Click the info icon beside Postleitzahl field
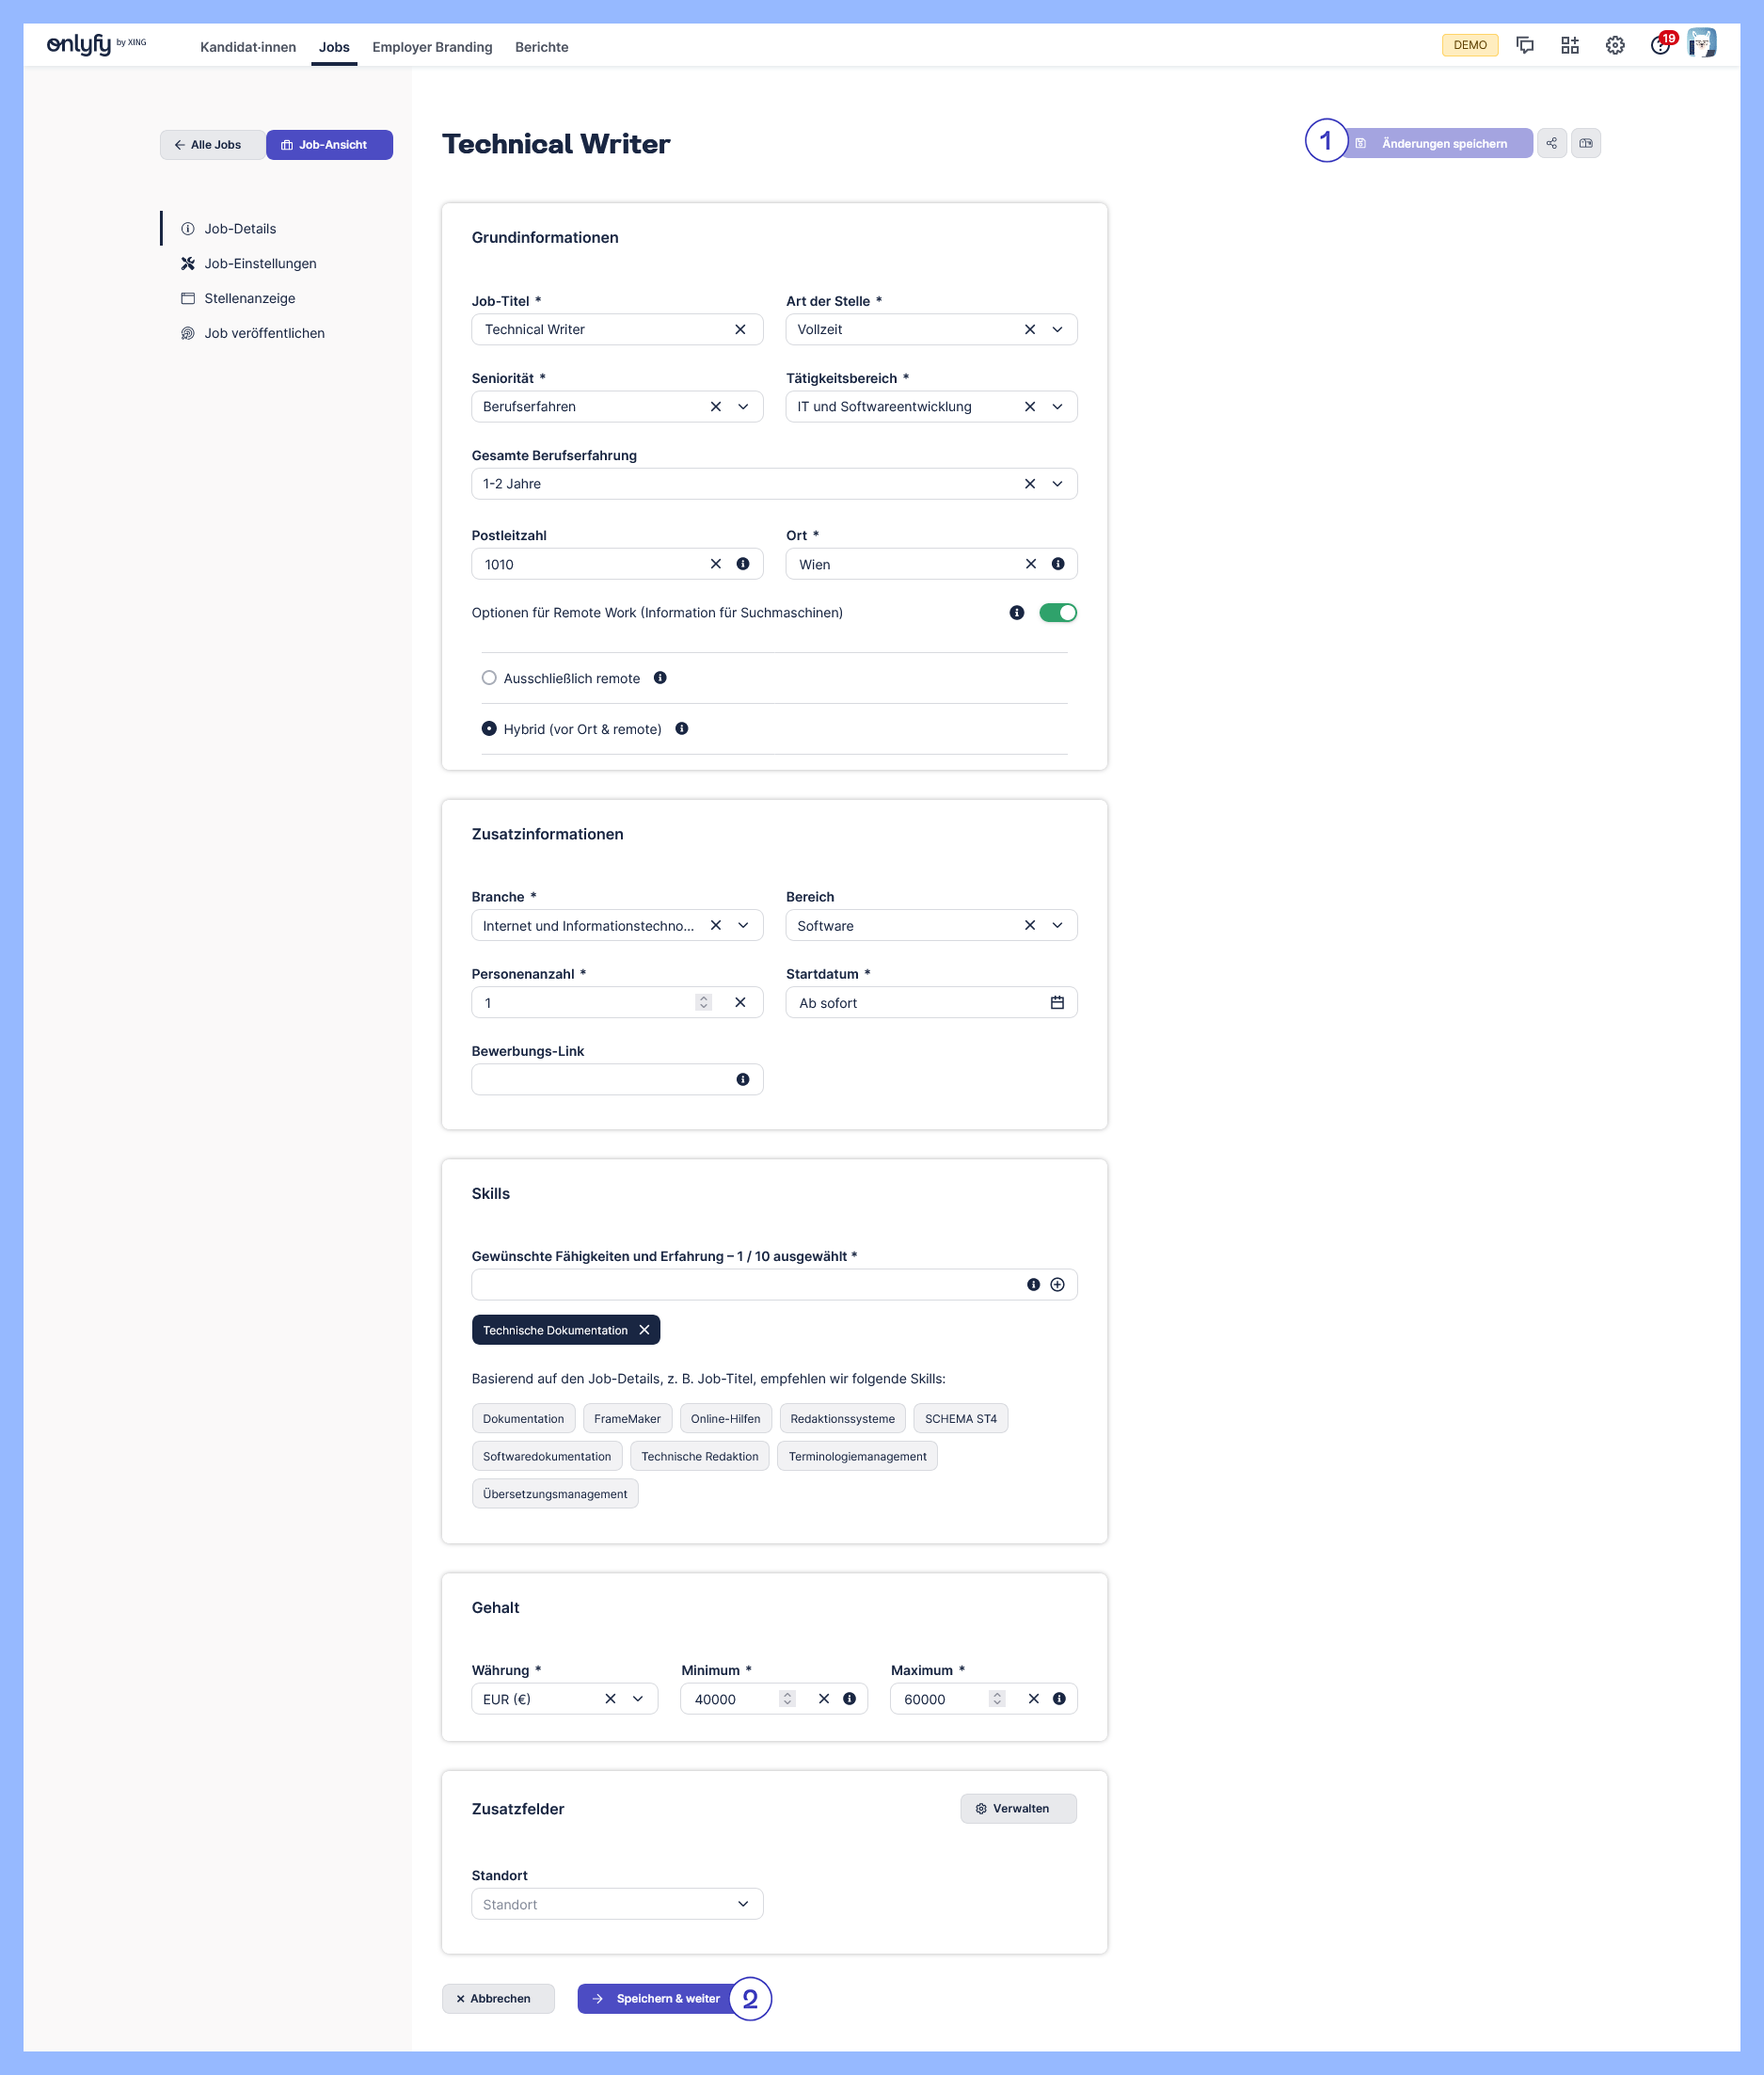1764x2075 pixels. click(743, 564)
